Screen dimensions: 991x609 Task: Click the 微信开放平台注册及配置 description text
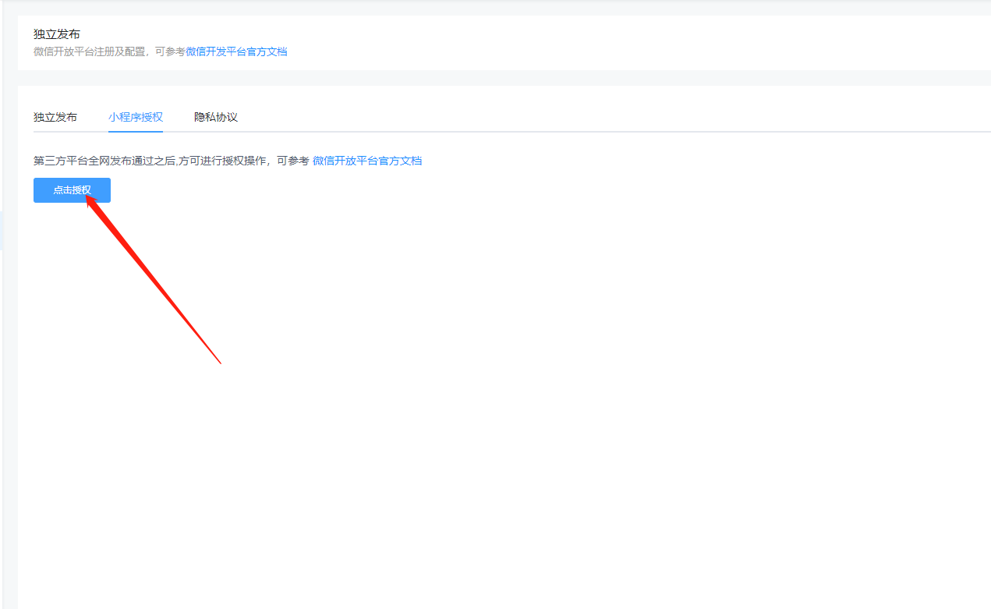(x=90, y=51)
